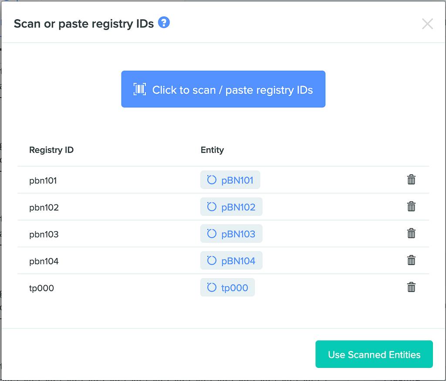Select the pbn101 registry ID text
446x381 pixels.
[x=43, y=180]
